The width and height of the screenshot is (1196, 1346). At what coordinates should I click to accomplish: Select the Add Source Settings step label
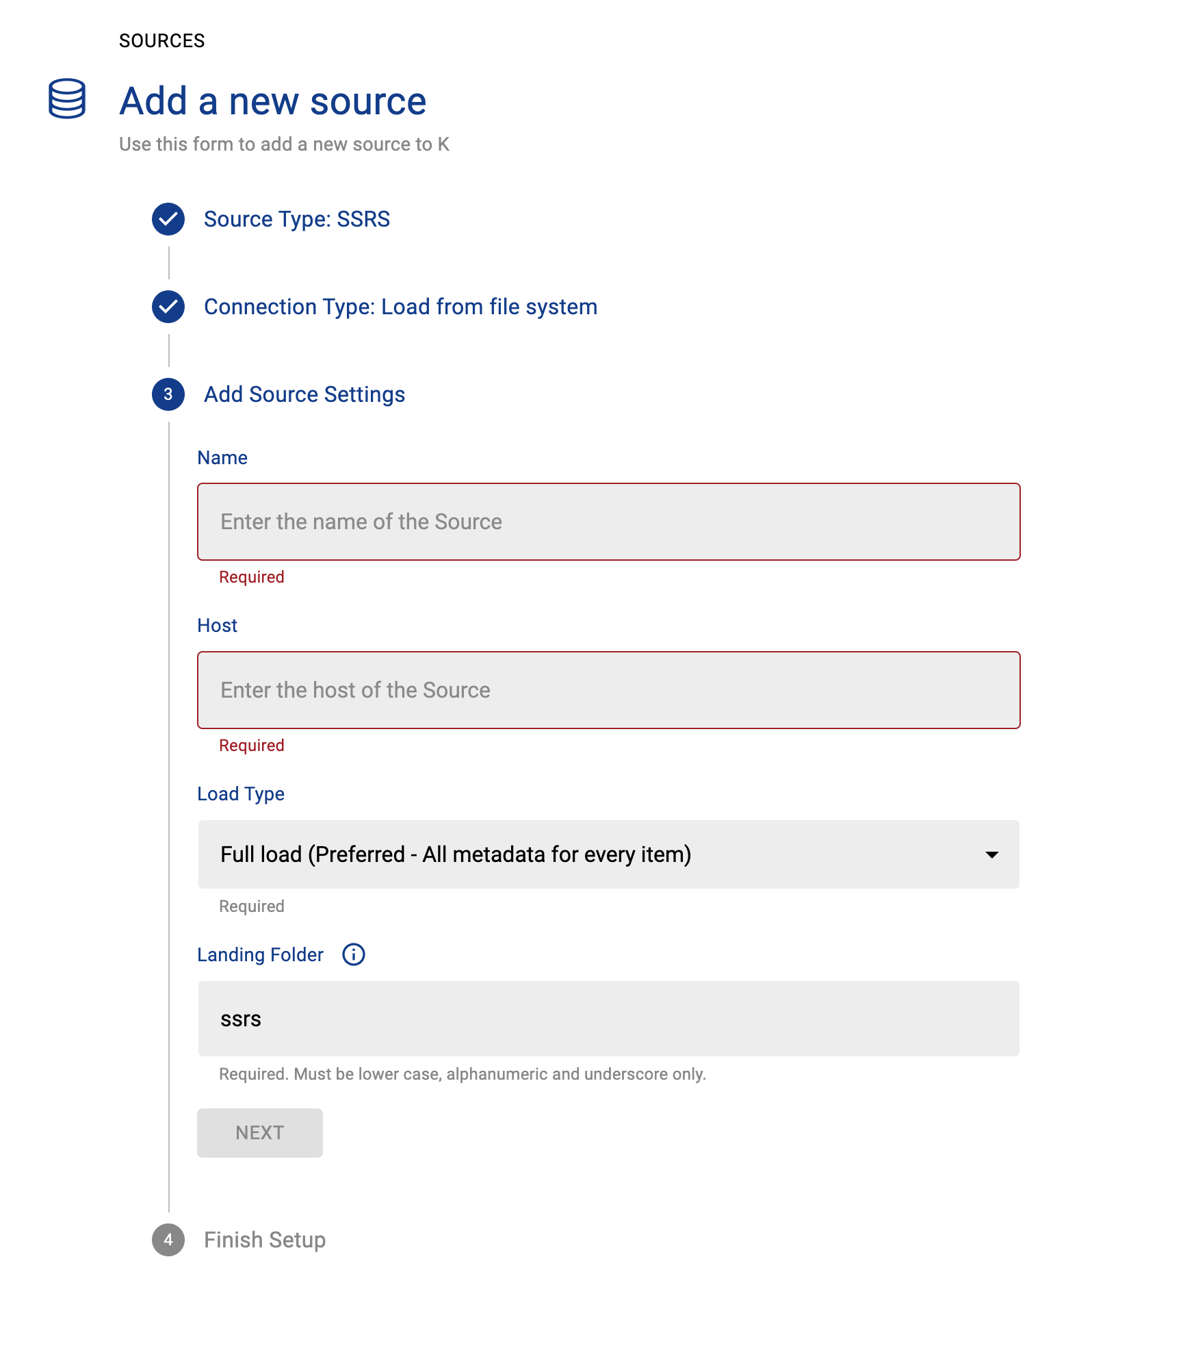[304, 394]
